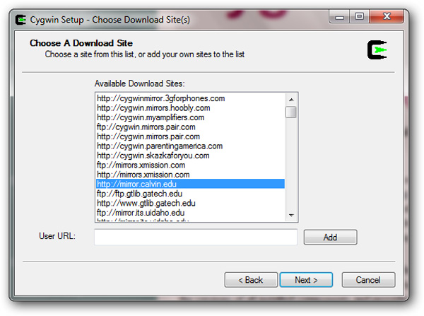Proceed with the Next > button
Viewport: 424px width, 316px height.
coord(306,280)
